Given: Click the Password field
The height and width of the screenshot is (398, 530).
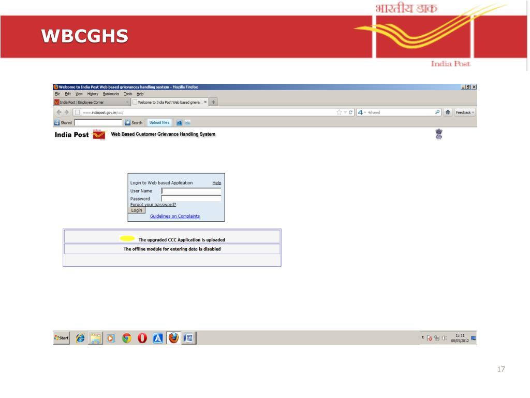Looking at the screenshot, I should click(x=192, y=198).
